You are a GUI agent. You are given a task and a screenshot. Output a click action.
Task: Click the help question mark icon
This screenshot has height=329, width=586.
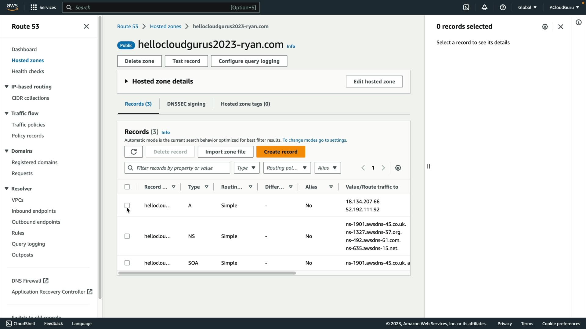503,7
